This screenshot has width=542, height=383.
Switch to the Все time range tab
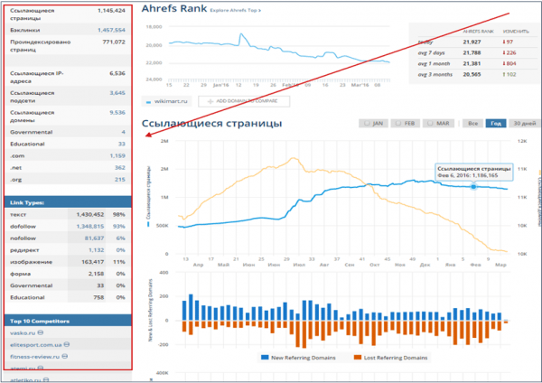472,124
